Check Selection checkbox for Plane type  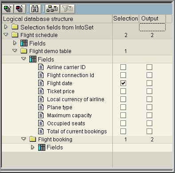point(123,107)
